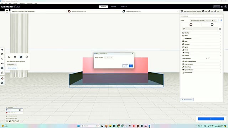Expand the Build Plate Adhesion category

pos(201,61)
